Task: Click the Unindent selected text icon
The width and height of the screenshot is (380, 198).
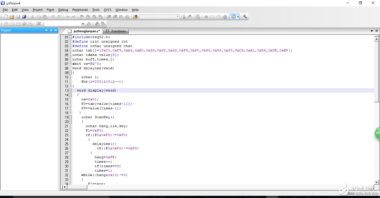Action: (x=115, y=17)
